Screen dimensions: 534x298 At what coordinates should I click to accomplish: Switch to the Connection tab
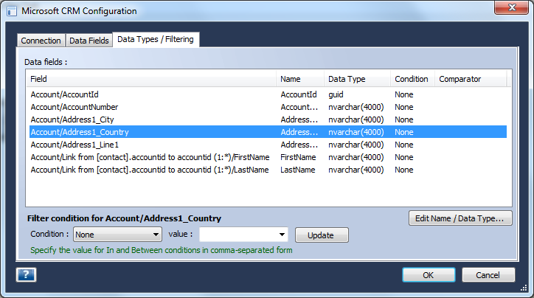41,41
